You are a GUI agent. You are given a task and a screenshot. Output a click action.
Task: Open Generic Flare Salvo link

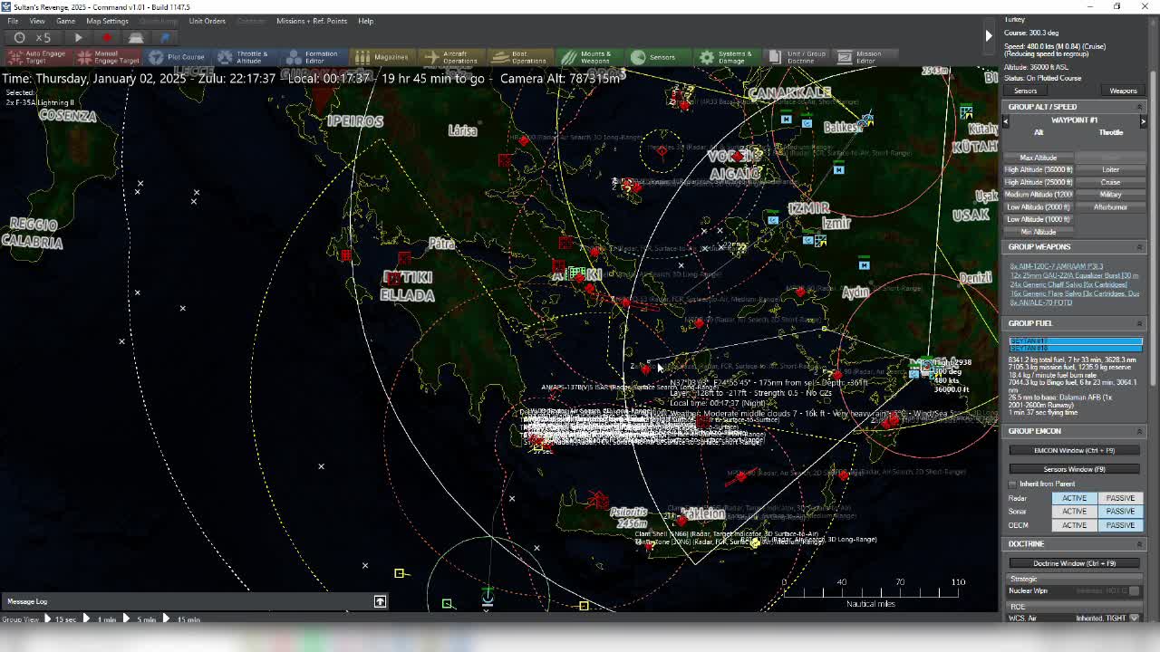click(x=1074, y=293)
